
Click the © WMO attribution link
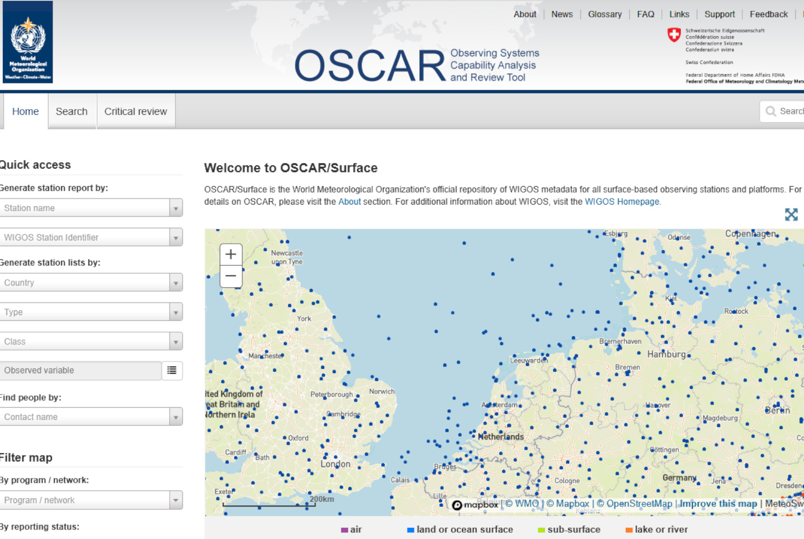522,504
